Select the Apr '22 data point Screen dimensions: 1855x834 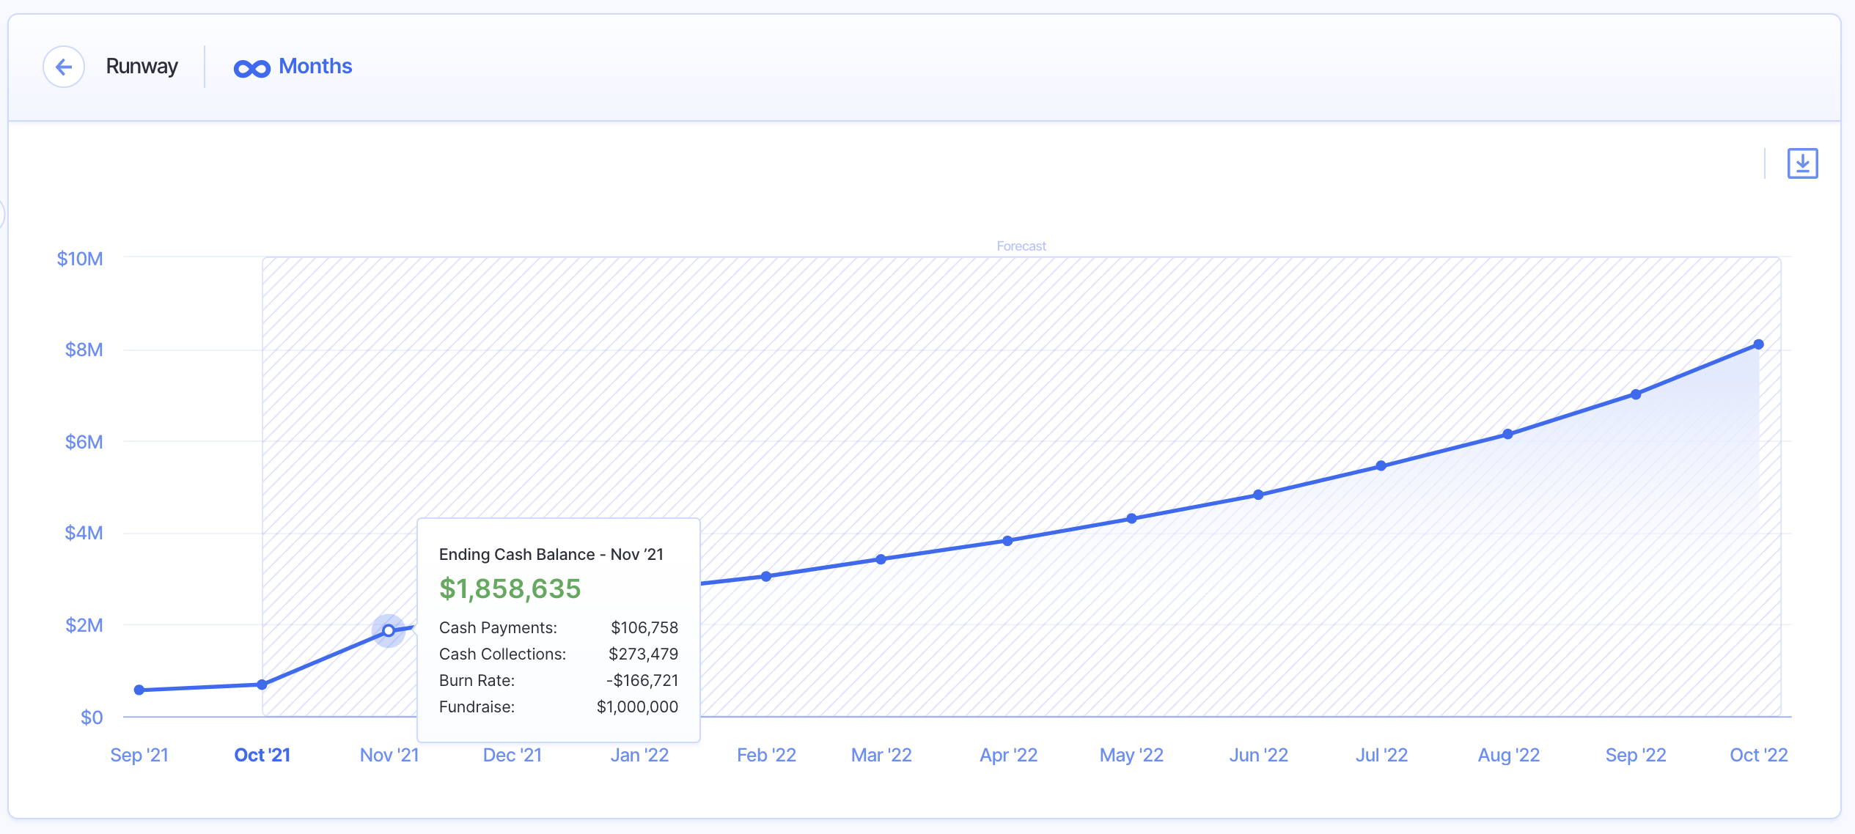pyautogui.click(x=1007, y=541)
